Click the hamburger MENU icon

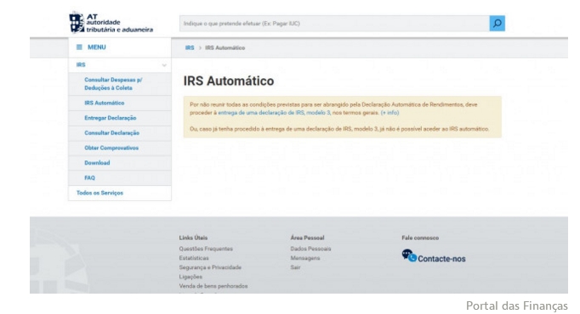pyautogui.click(x=79, y=48)
